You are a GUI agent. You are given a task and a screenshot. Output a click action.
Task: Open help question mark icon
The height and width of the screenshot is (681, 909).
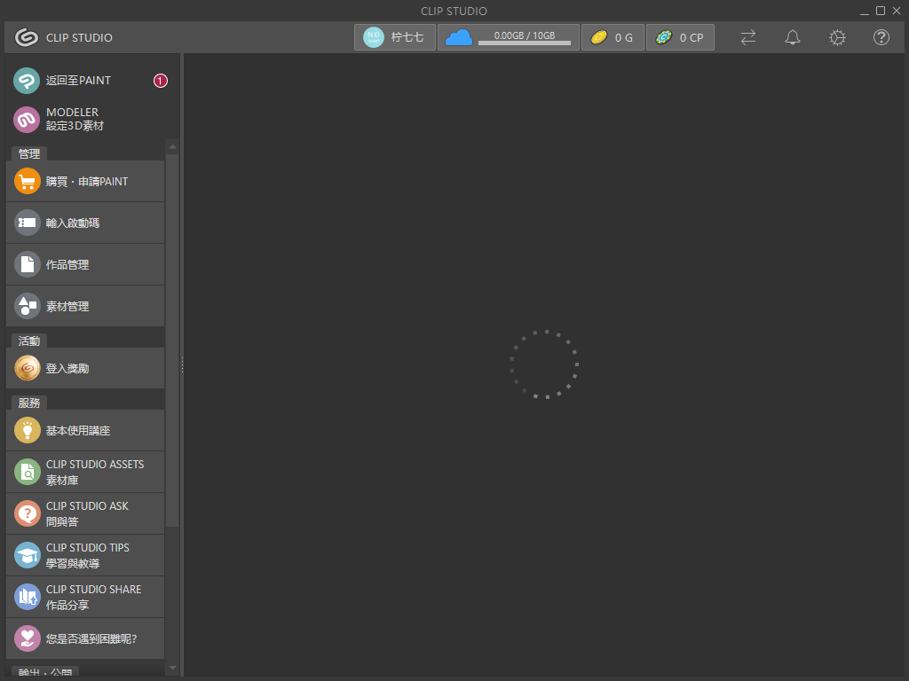tap(881, 37)
